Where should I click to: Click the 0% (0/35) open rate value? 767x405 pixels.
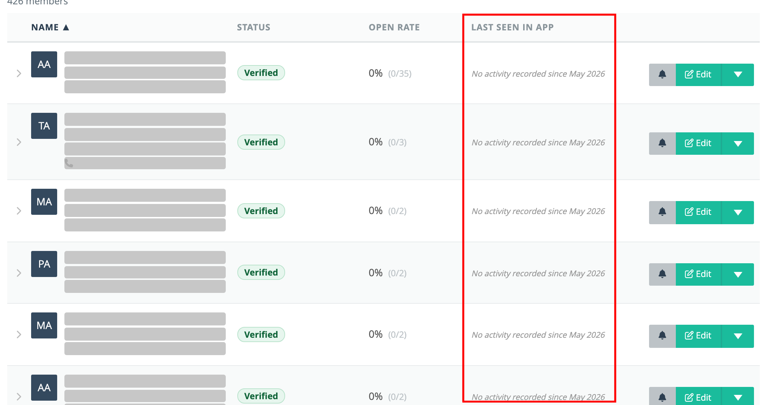pos(390,73)
